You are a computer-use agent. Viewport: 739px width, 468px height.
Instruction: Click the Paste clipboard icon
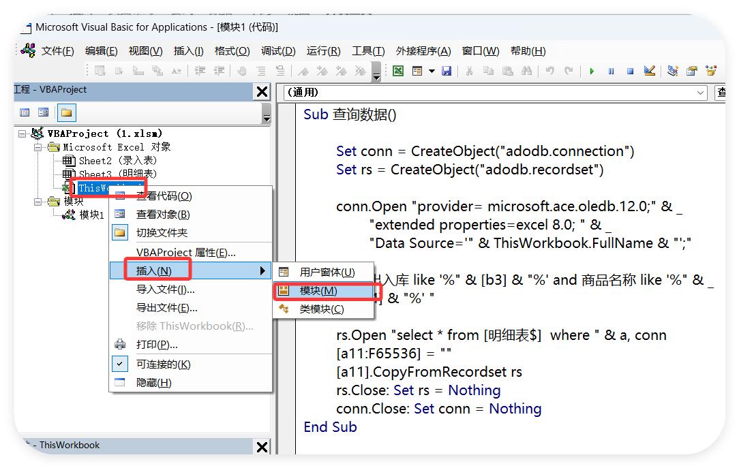(508, 71)
